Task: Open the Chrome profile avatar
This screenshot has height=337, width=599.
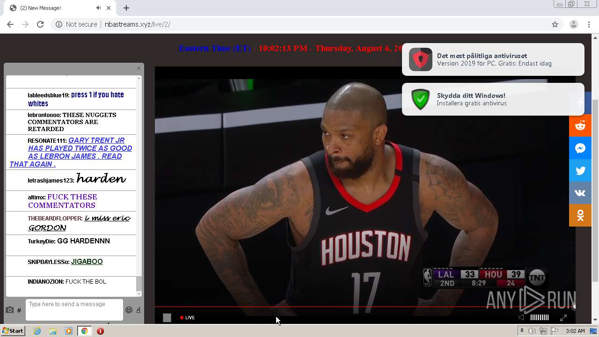Action: [x=574, y=24]
